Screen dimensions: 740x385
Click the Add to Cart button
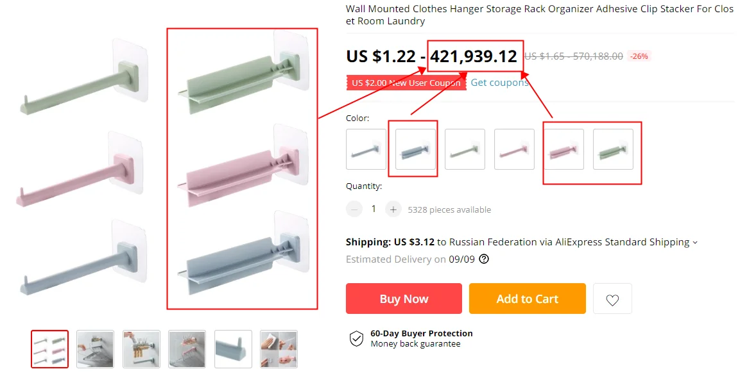click(x=527, y=299)
